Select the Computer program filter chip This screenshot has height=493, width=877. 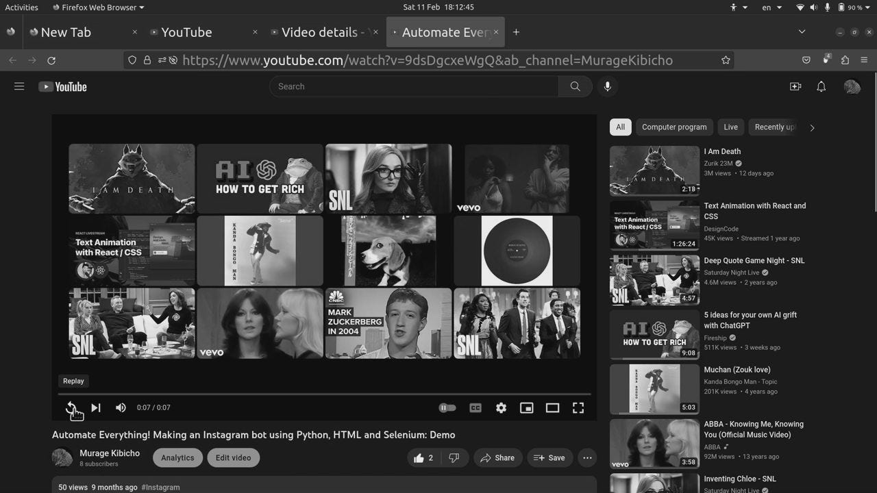pyautogui.click(x=674, y=127)
